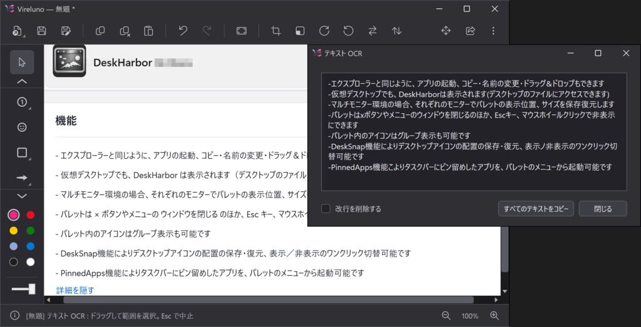Image resolution: width=641 pixels, height=327 pixels.
Task: Click the line thickness slider
Action: (23, 289)
